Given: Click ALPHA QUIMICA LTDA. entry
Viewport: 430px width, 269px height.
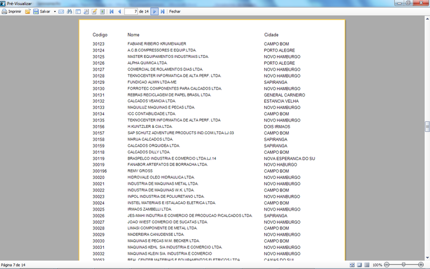Looking at the screenshot, I should click(147, 63).
